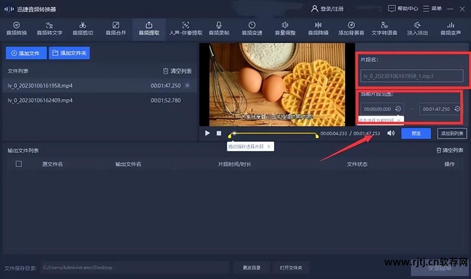The image size is (471, 279).
Task: Remove lv_0_20230106161958.mp4 using its x icon
Action: point(187,85)
